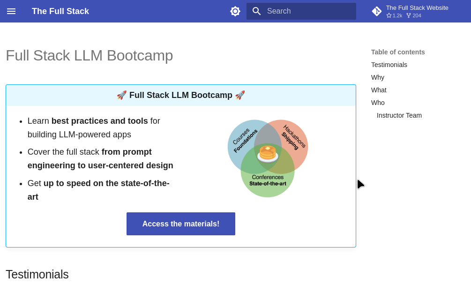Click The Full Stack site title
The height and width of the screenshot is (285, 471).
(x=60, y=11)
